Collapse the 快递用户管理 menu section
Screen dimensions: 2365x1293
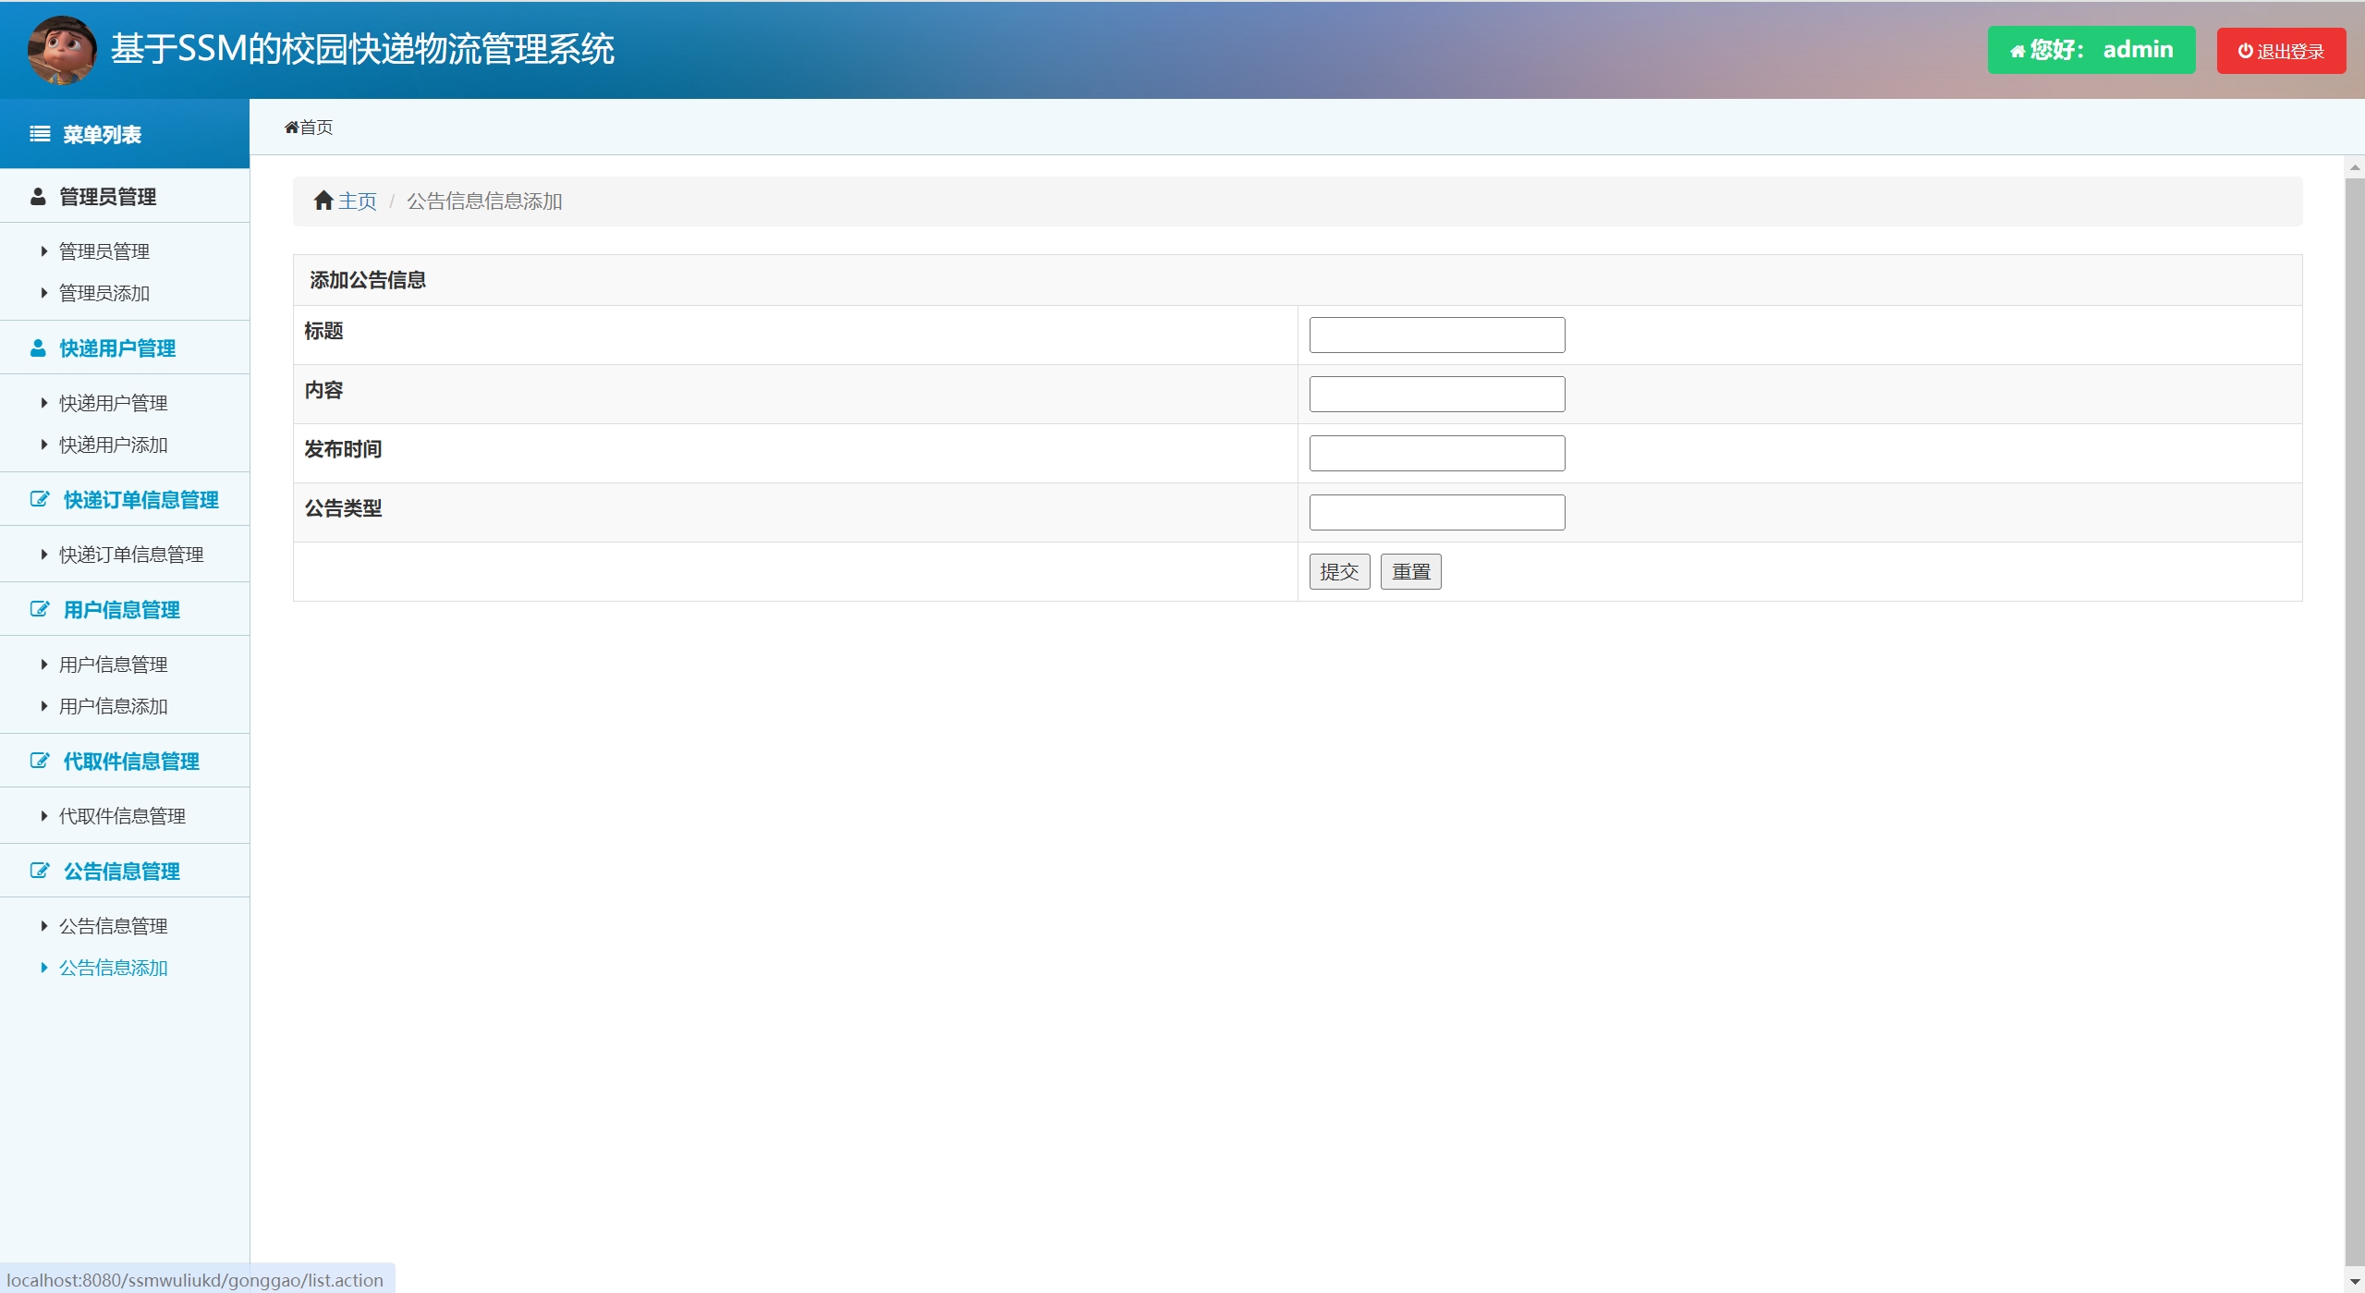117,348
